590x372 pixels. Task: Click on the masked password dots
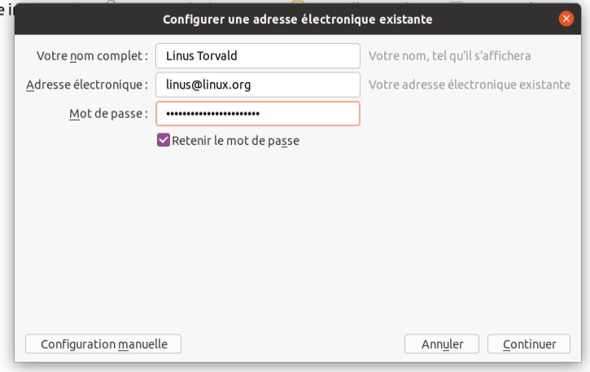point(212,113)
